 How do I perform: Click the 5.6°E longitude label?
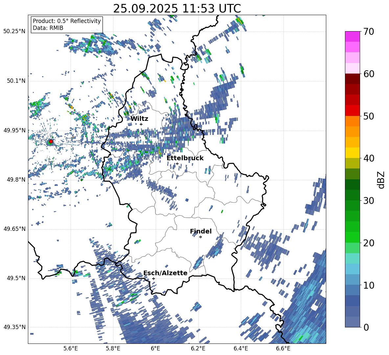click(71, 348)
